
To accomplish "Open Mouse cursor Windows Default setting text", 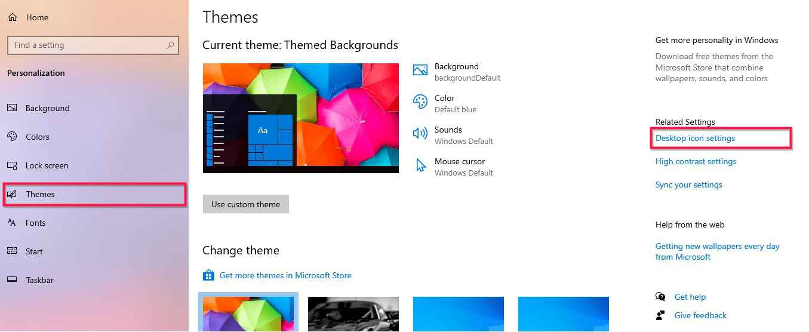I will coord(464,167).
